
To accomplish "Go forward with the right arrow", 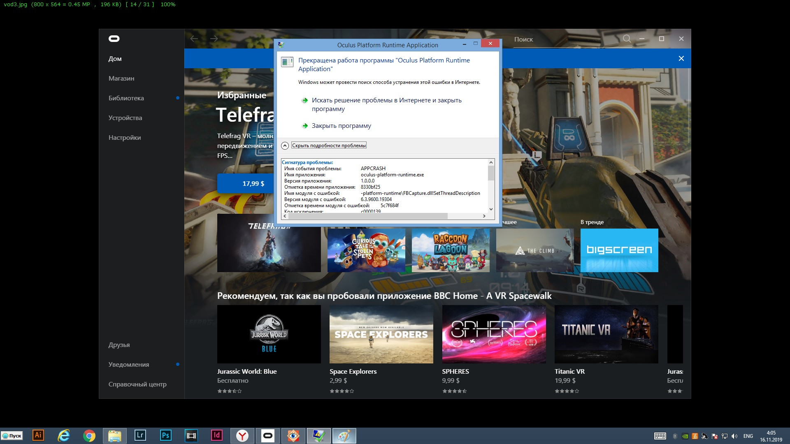I will 214,39.
